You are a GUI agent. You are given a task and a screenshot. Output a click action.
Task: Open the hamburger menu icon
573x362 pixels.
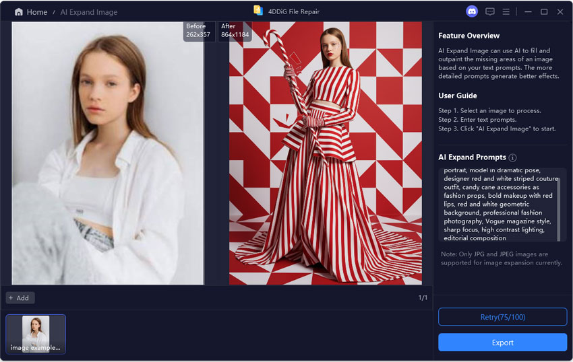click(x=506, y=11)
